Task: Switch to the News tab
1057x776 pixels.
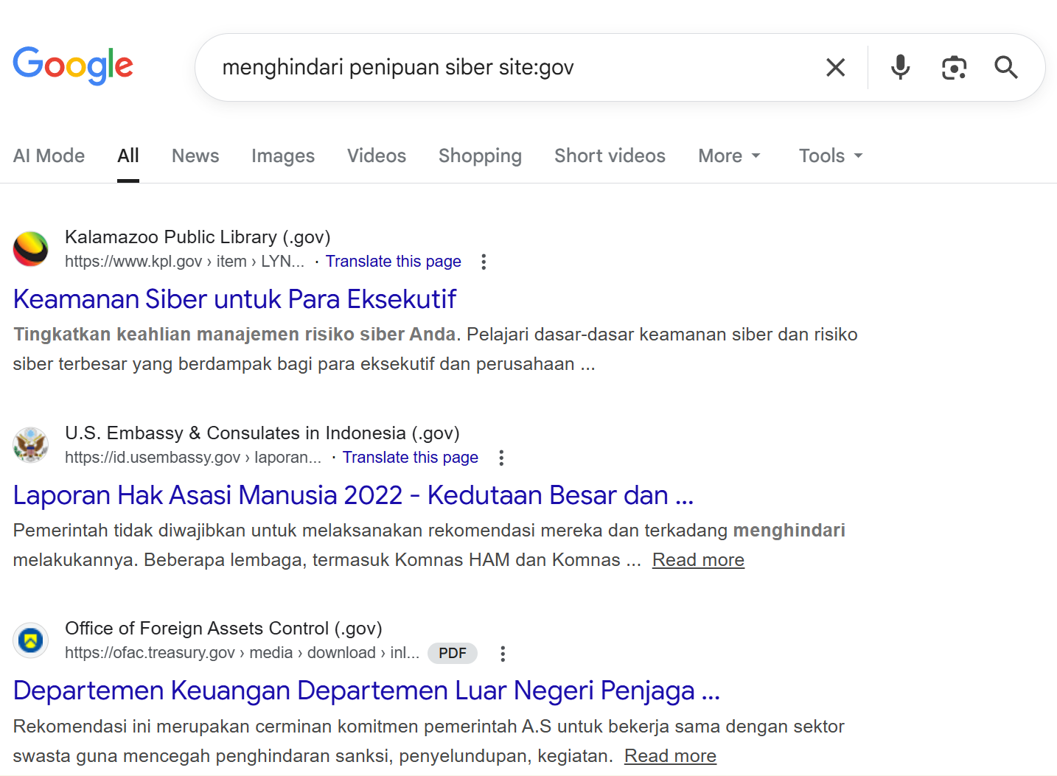Action: pos(195,156)
